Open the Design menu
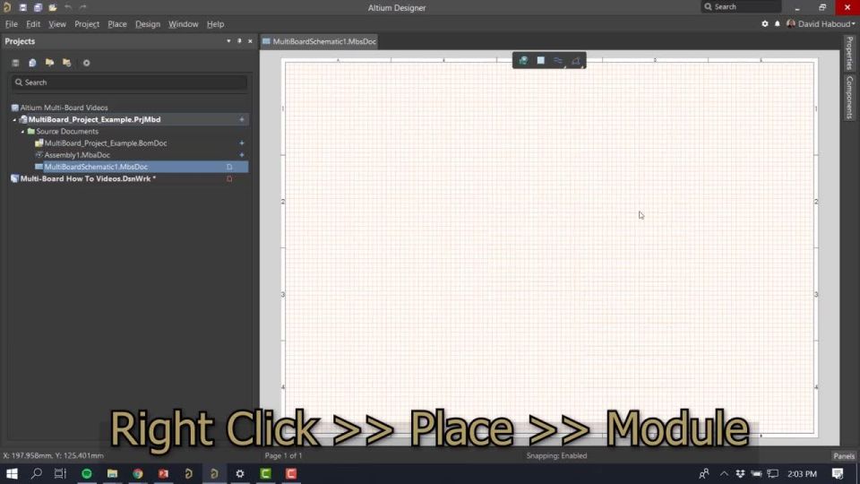This screenshot has width=860, height=484. click(148, 24)
